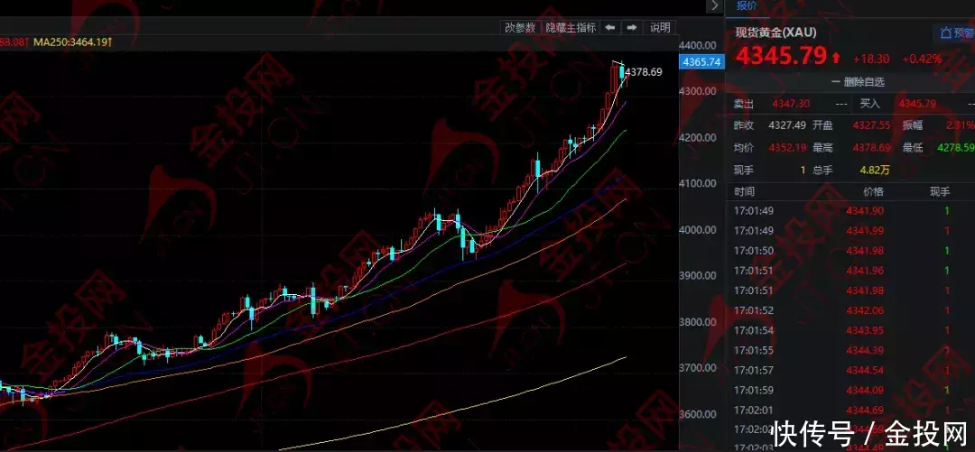Click the bell icon next to 预警

(x=945, y=33)
